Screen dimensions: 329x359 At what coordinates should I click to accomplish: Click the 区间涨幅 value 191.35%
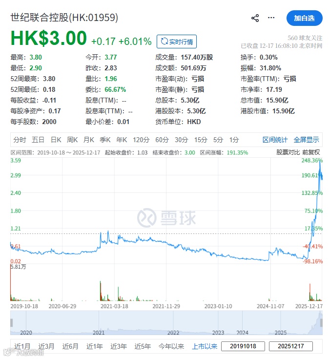[x=238, y=152]
